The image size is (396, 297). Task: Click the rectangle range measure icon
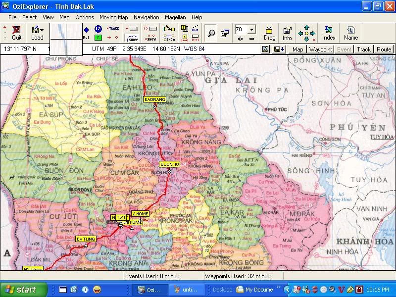pyautogui.click(x=195, y=38)
